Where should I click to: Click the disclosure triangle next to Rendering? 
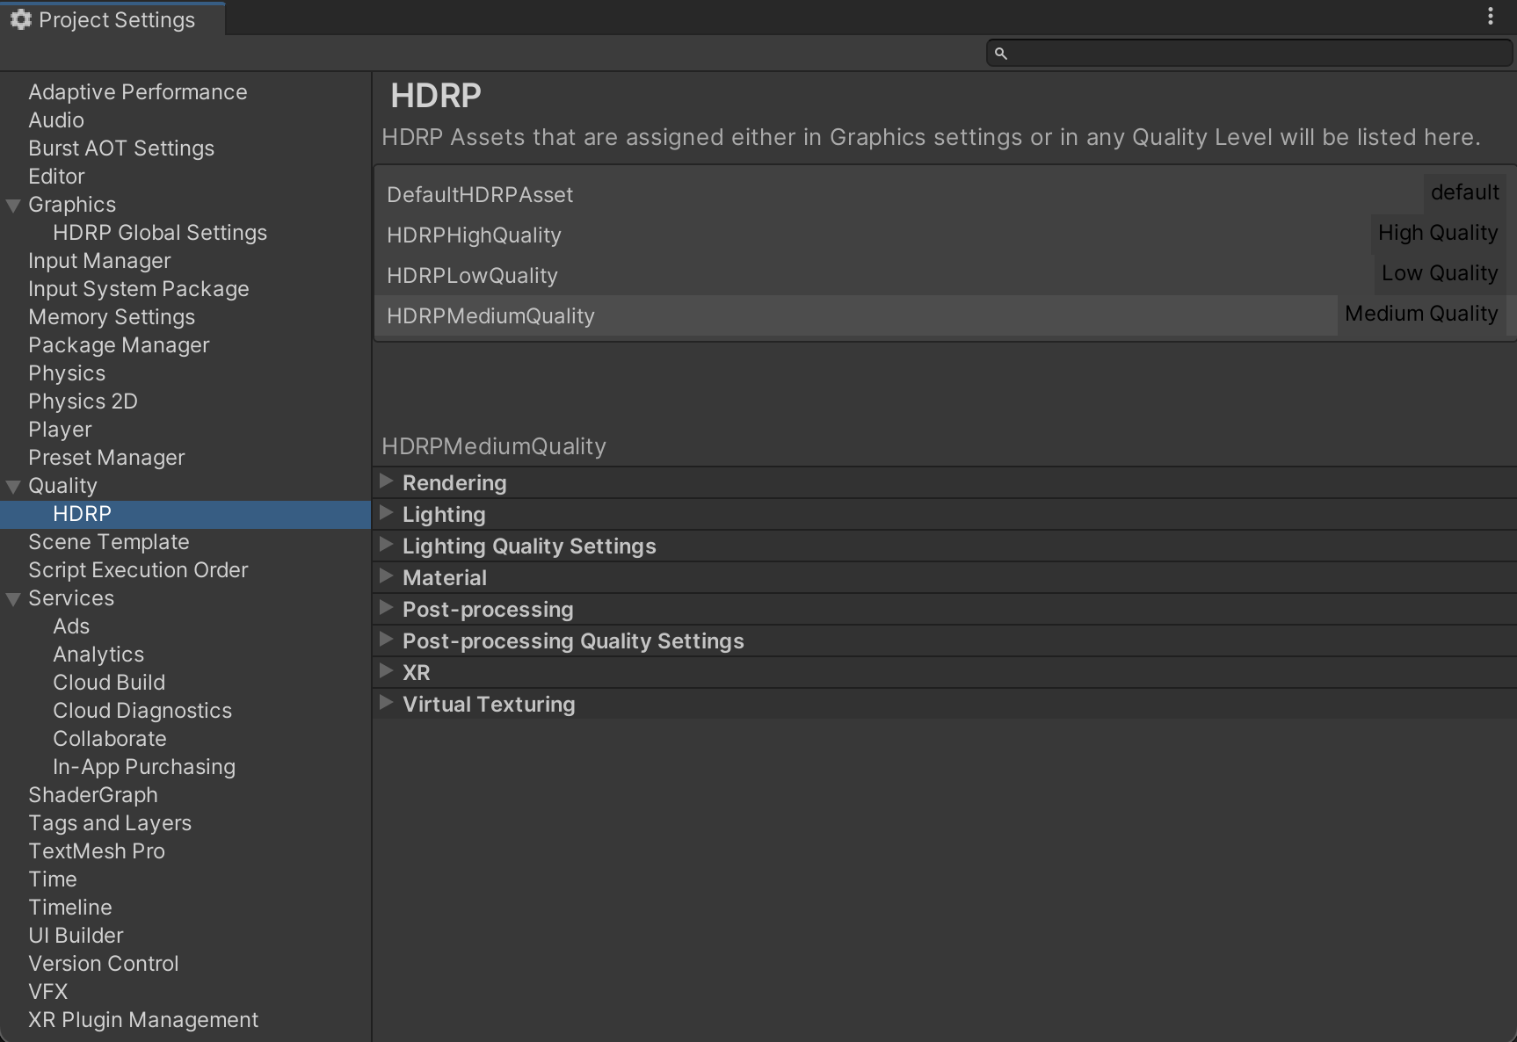[x=387, y=481]
